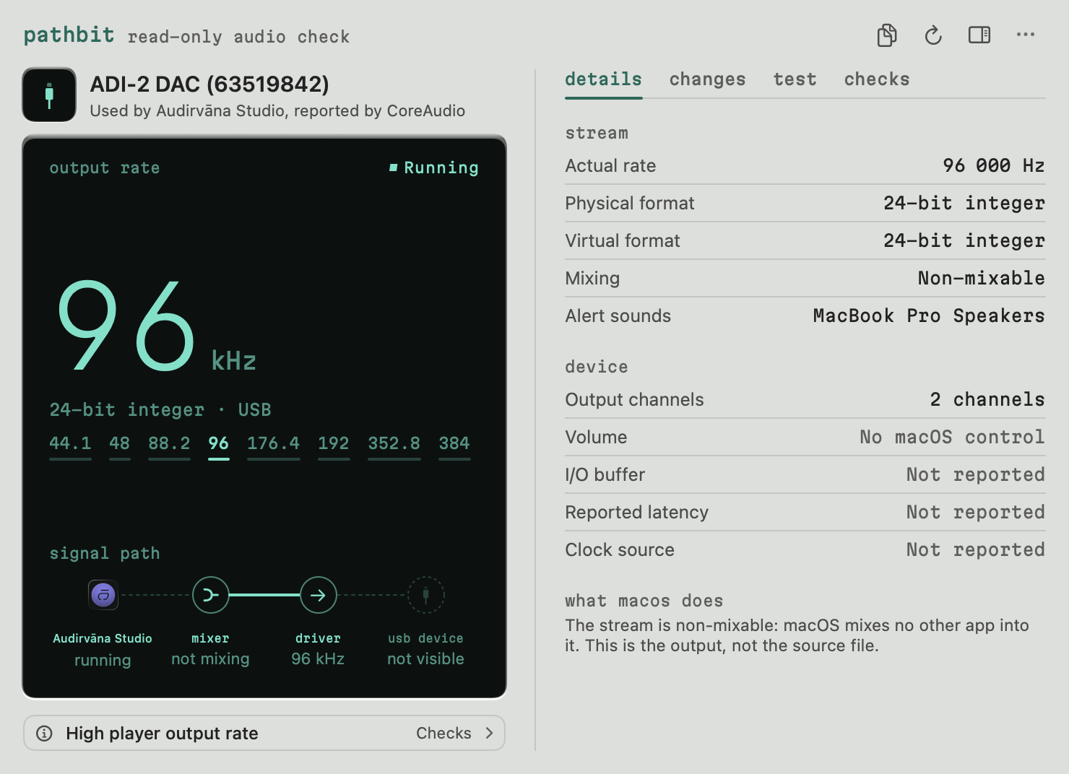Click the Virtual format row label

tap(623, 240)
